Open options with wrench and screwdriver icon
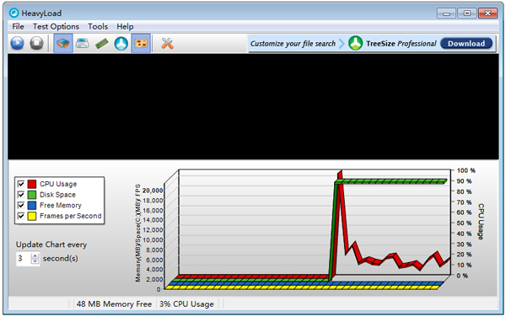This screenshot has height=317, width=506. tap(167, 43)
